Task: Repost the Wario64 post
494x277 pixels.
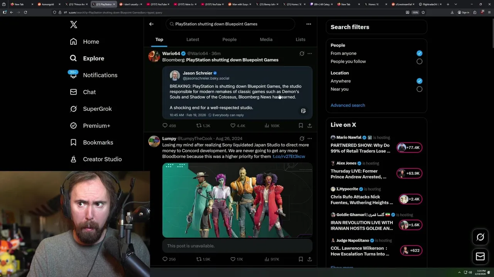Action: 203,125
